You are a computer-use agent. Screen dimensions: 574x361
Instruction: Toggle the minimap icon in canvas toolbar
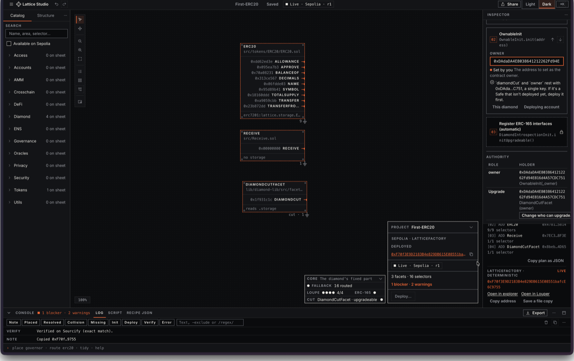coord(80,102)
